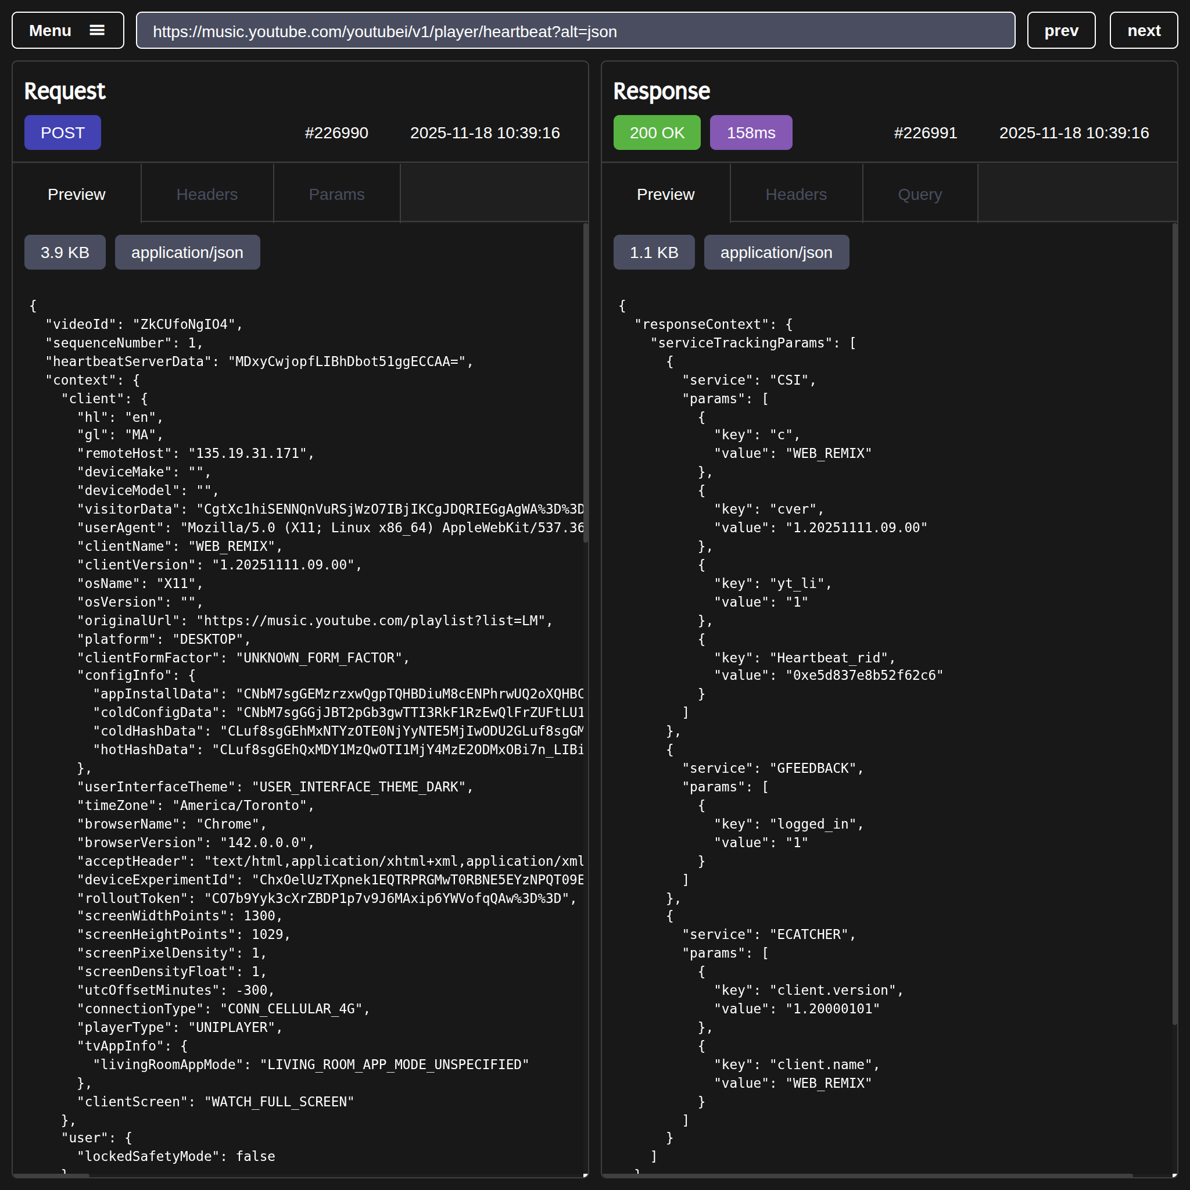Switch to Request Headers tab
1190x1190 pixels.
point(207,195)
